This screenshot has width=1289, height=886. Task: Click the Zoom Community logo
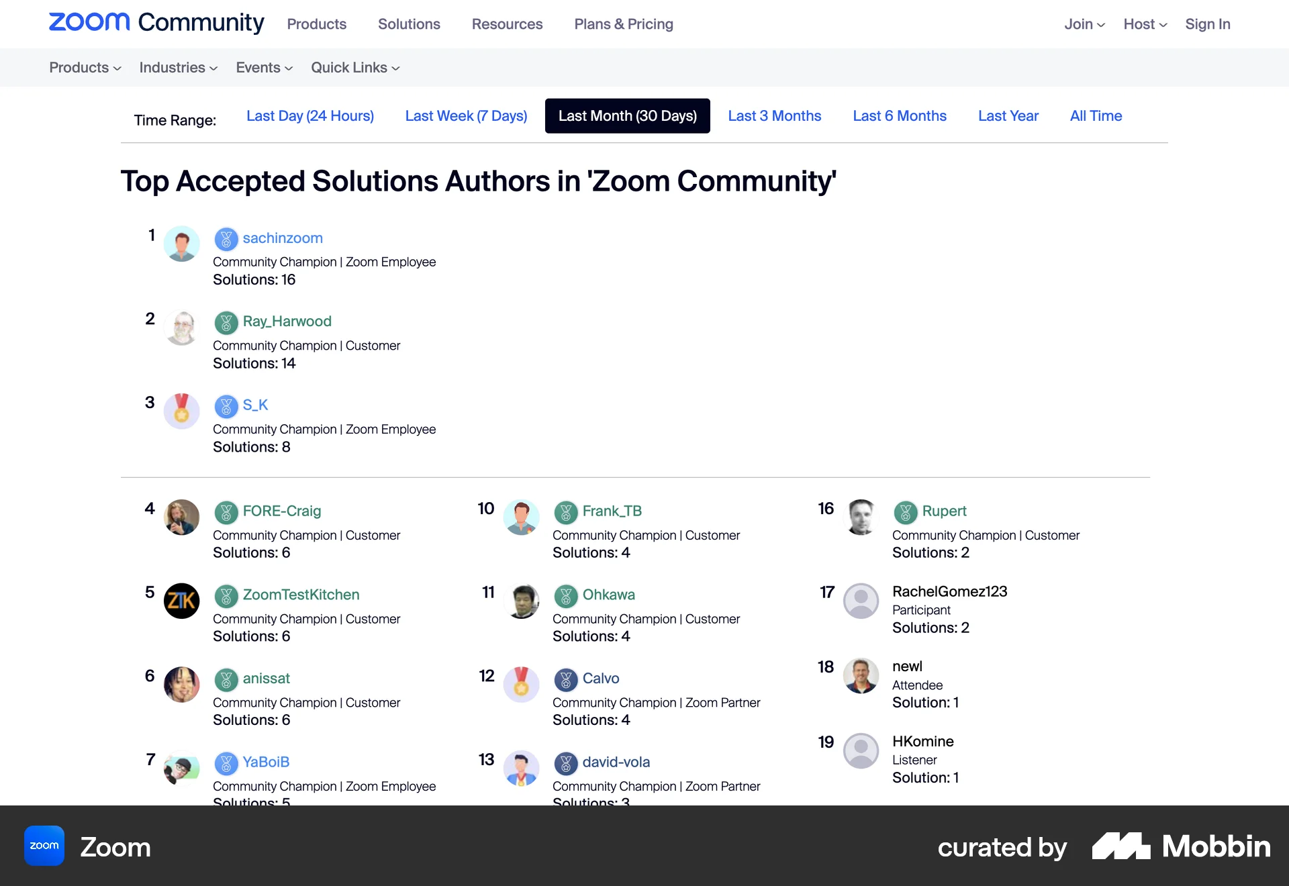[x=156, y=22]
